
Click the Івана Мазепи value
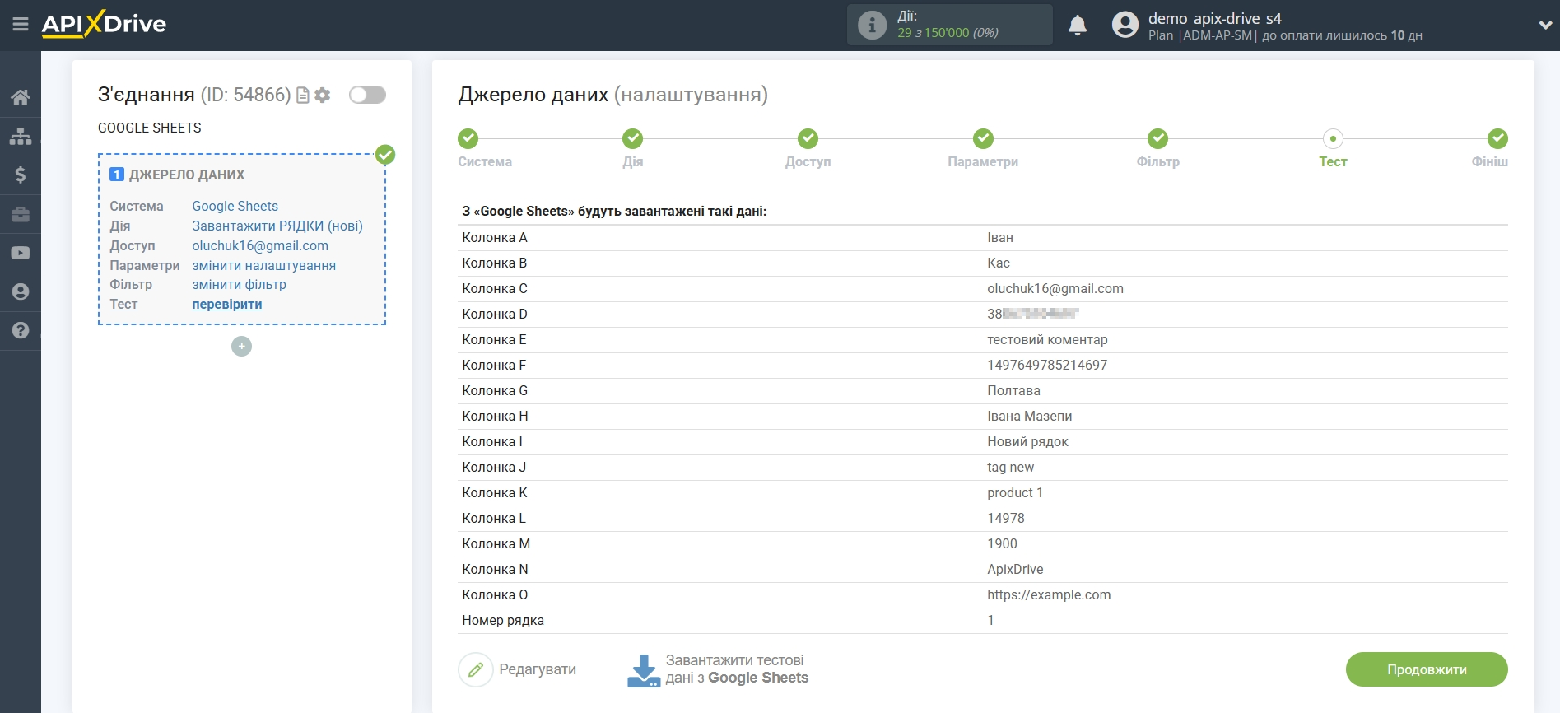coord(1029,416)
